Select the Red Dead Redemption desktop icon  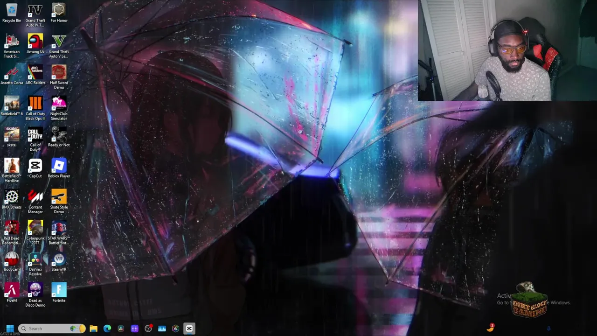pos(12,233)
